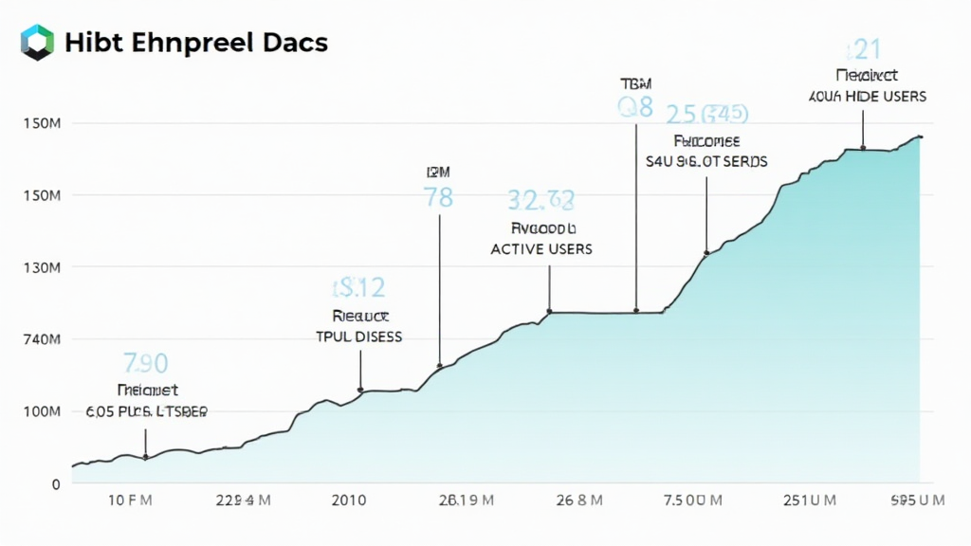Image resolution: width=971 pixels, height=546 pixels.
Task: Click the ACTIVE USERS annotation label
Action: [x=541, y=249]
